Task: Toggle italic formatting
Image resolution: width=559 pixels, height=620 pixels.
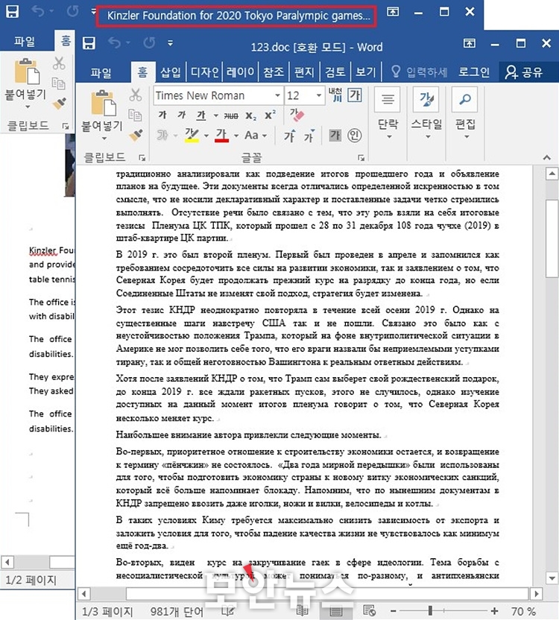Action: pyautogui.click(x=182, y=115)
